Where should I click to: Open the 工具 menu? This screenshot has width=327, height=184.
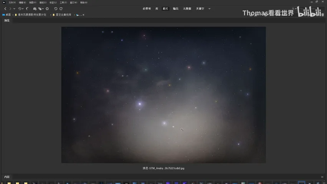pos(63,3)
